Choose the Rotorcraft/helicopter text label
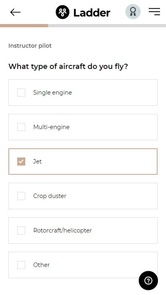This screenshot has height=295, width=166. pyautogui.click(x=63, y=230)
